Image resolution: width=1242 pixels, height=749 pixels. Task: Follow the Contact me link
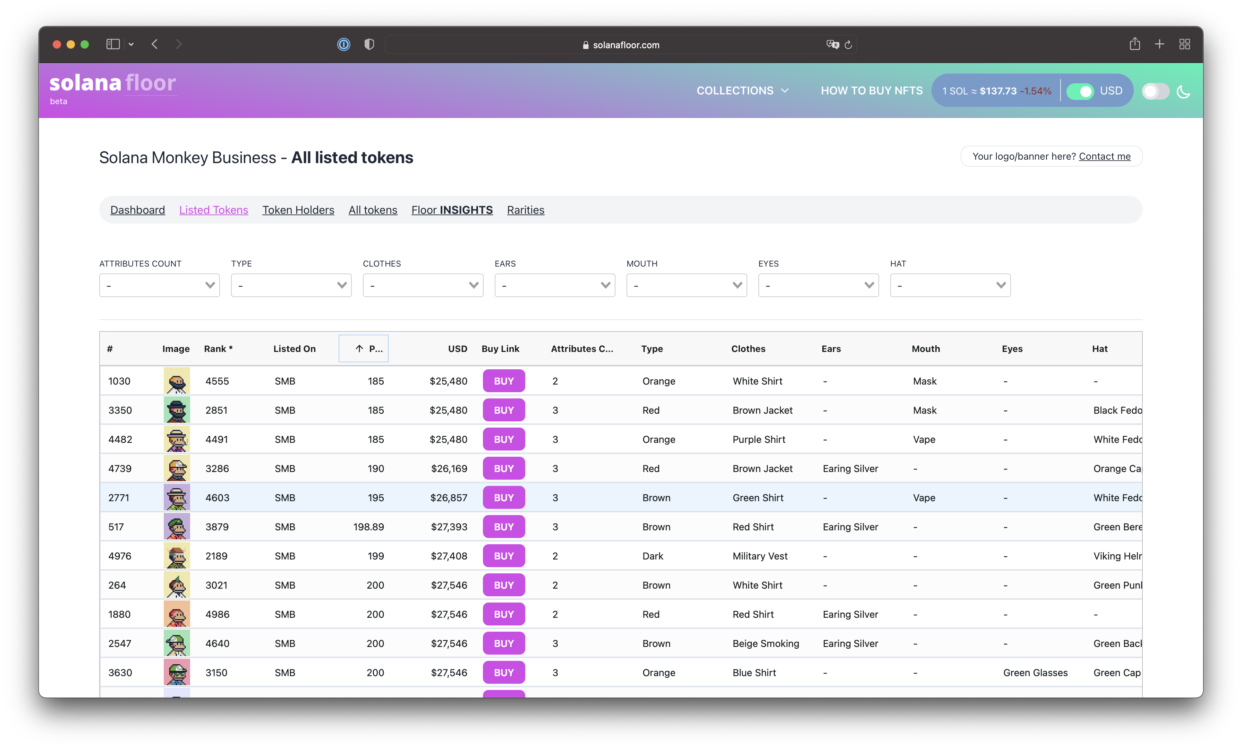point(1104,156)
